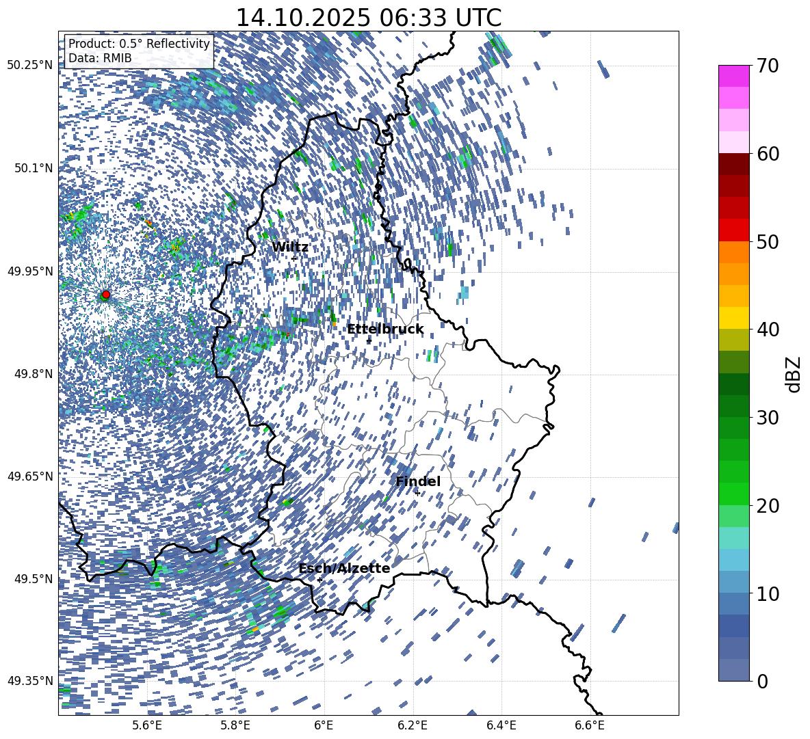The width and height of the screenshot is (810, 739).
Task: Click the 49.95°N latitude label
Action: tap(30, 271)
